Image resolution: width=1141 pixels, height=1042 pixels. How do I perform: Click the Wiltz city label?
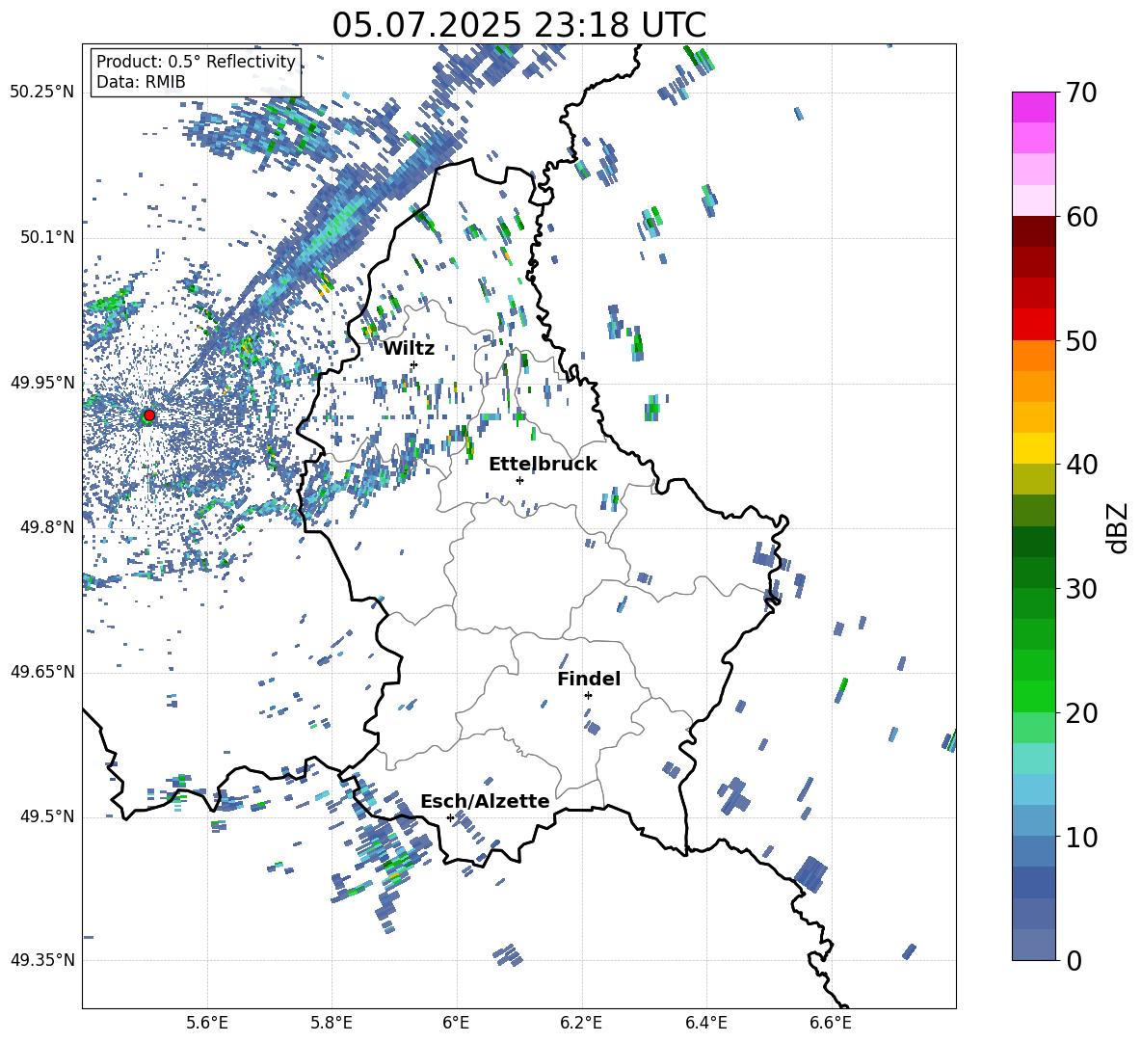click(409, 349)
